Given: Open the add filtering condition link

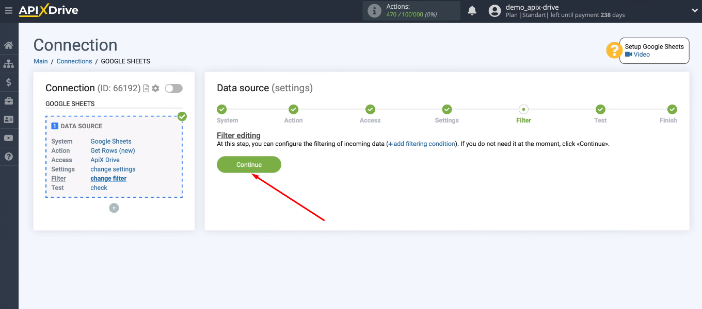Looking at the screenshot, I should pyautogui.click(x=421, y=144).
